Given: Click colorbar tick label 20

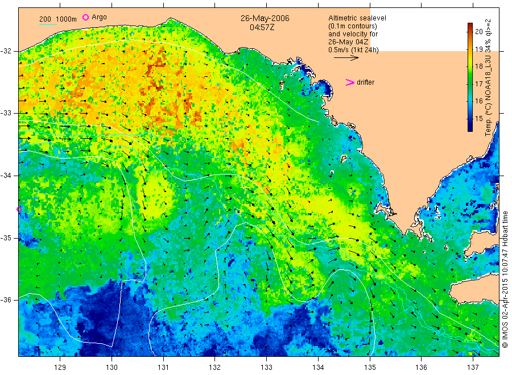Looking at the screenshot, I should tap(478, 32).
